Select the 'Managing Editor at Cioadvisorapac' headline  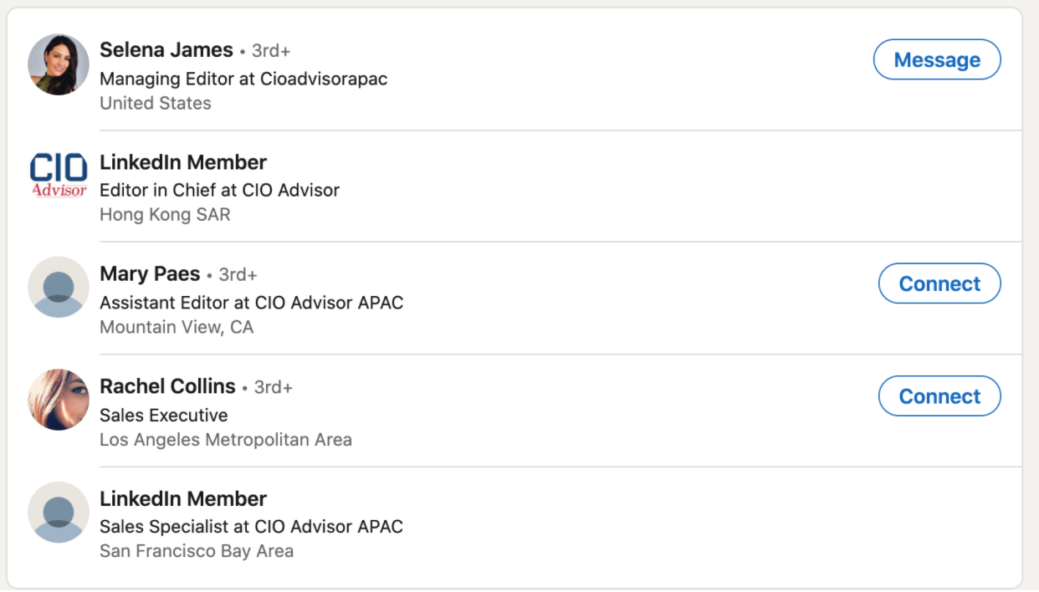tap(243, 79)
